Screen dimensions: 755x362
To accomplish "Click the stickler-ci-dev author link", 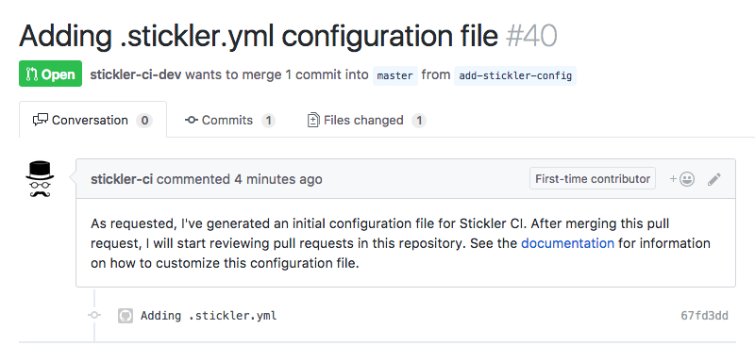I will 136,74.
